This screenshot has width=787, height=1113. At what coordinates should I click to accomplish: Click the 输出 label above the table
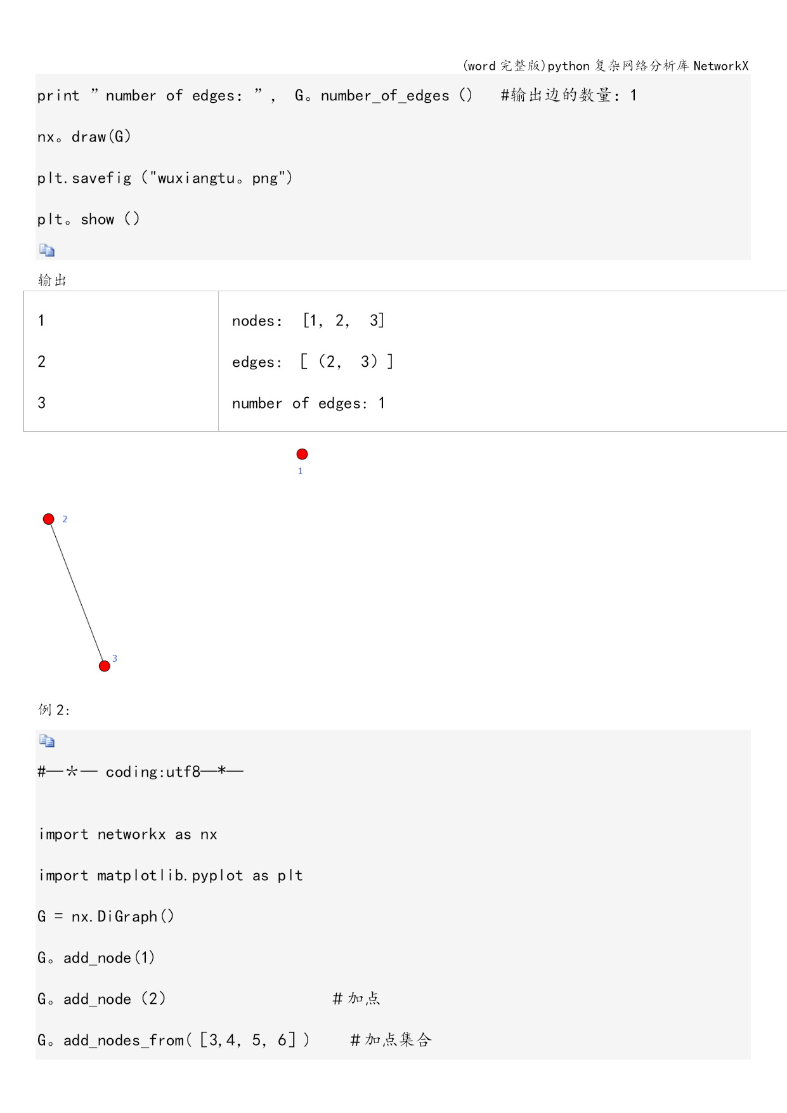pos(52,280)
